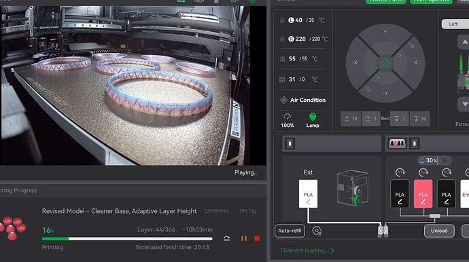Lower the bed by 1
The height and width of the screenshot is (262, 469).
[400, 119]
